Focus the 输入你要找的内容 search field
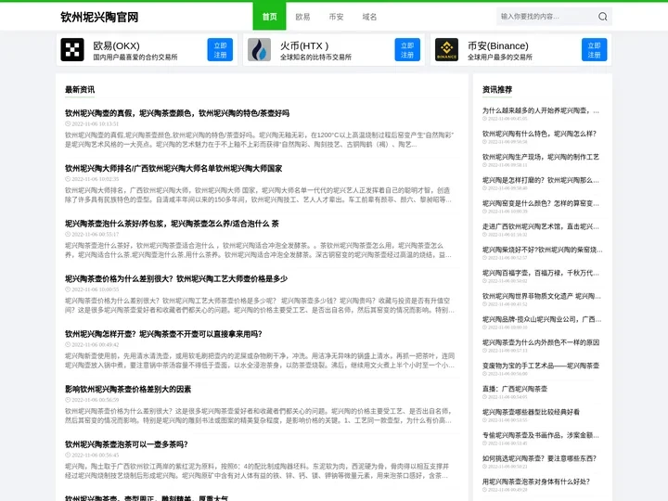This screenshot has width=668, height=501. [x=546, y=17]
